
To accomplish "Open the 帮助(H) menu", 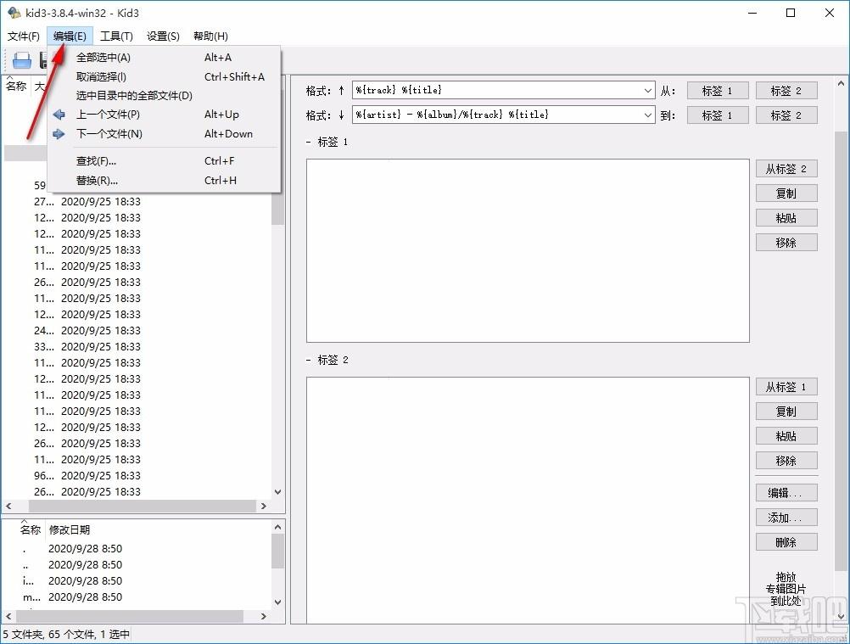I will coord(211,36).
